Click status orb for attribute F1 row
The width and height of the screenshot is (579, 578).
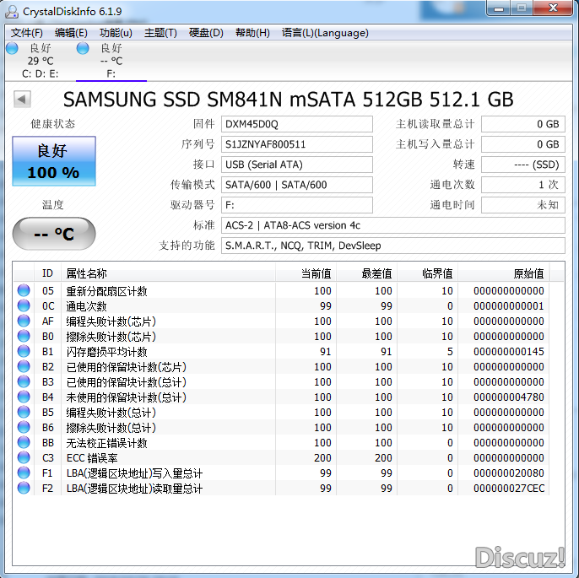[24, 473]
